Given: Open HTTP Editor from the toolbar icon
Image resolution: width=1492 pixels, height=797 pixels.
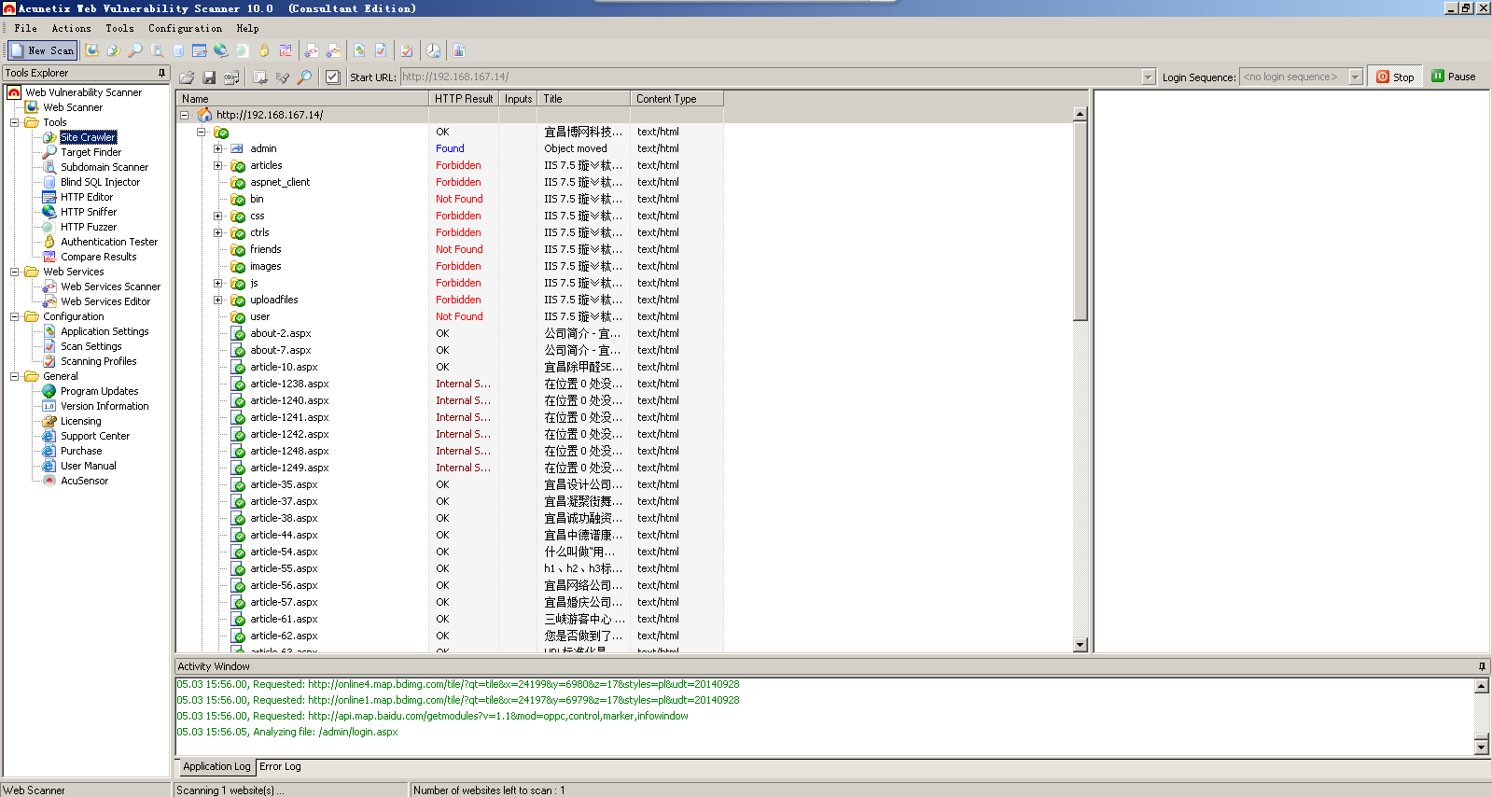Looking at the screenshot, I should tap(200, 50).
